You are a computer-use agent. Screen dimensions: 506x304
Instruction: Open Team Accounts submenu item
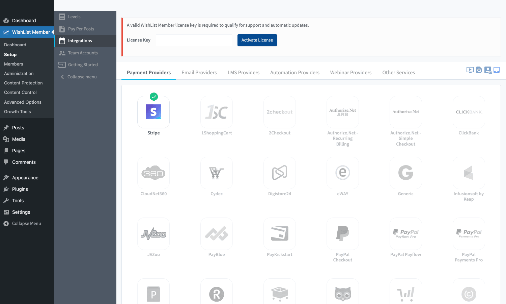[x=85, y=53]
